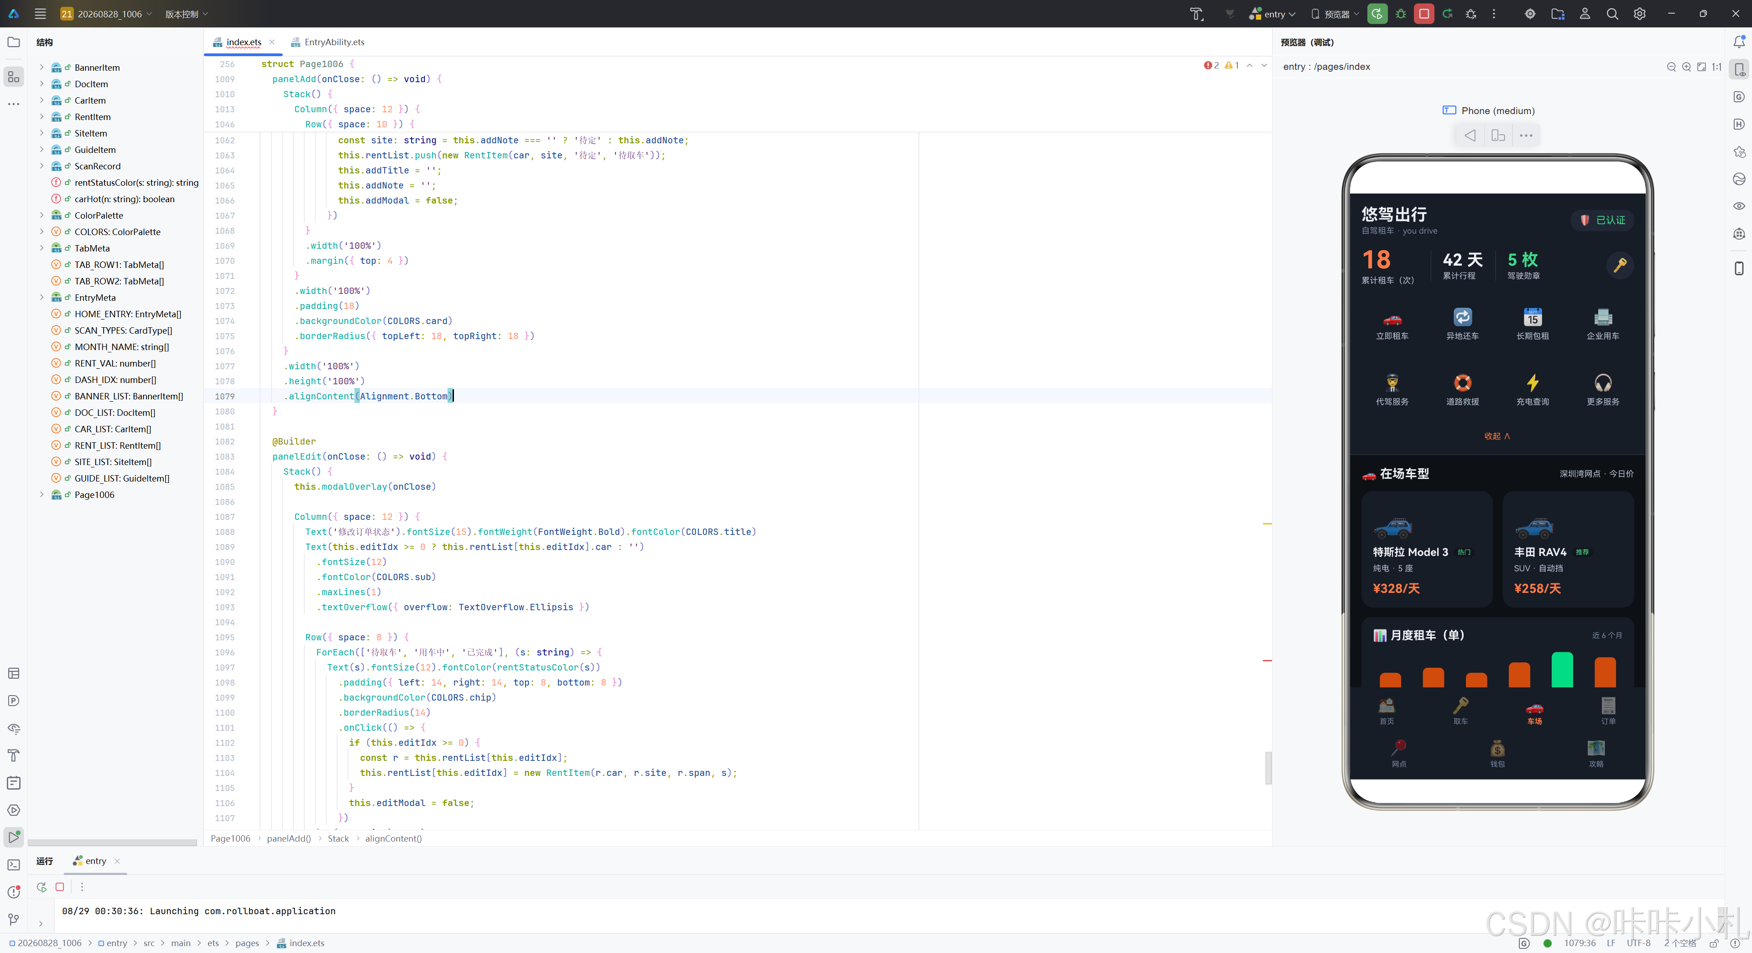This screenshot has height=953, width=1752.
Task: Zoom out the previewer
Action: click(1671, 67)
